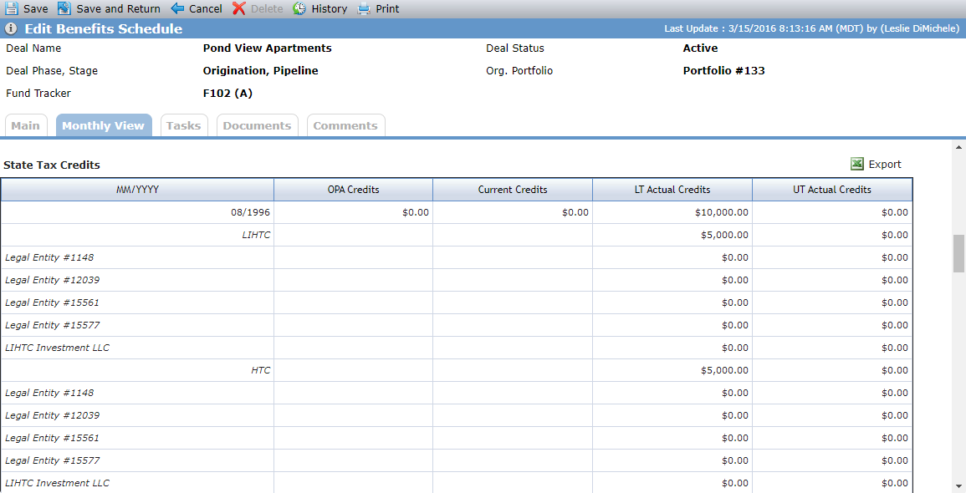Select the 08/1996 date cell
This screenshot has height=493, width=966.
137,212
